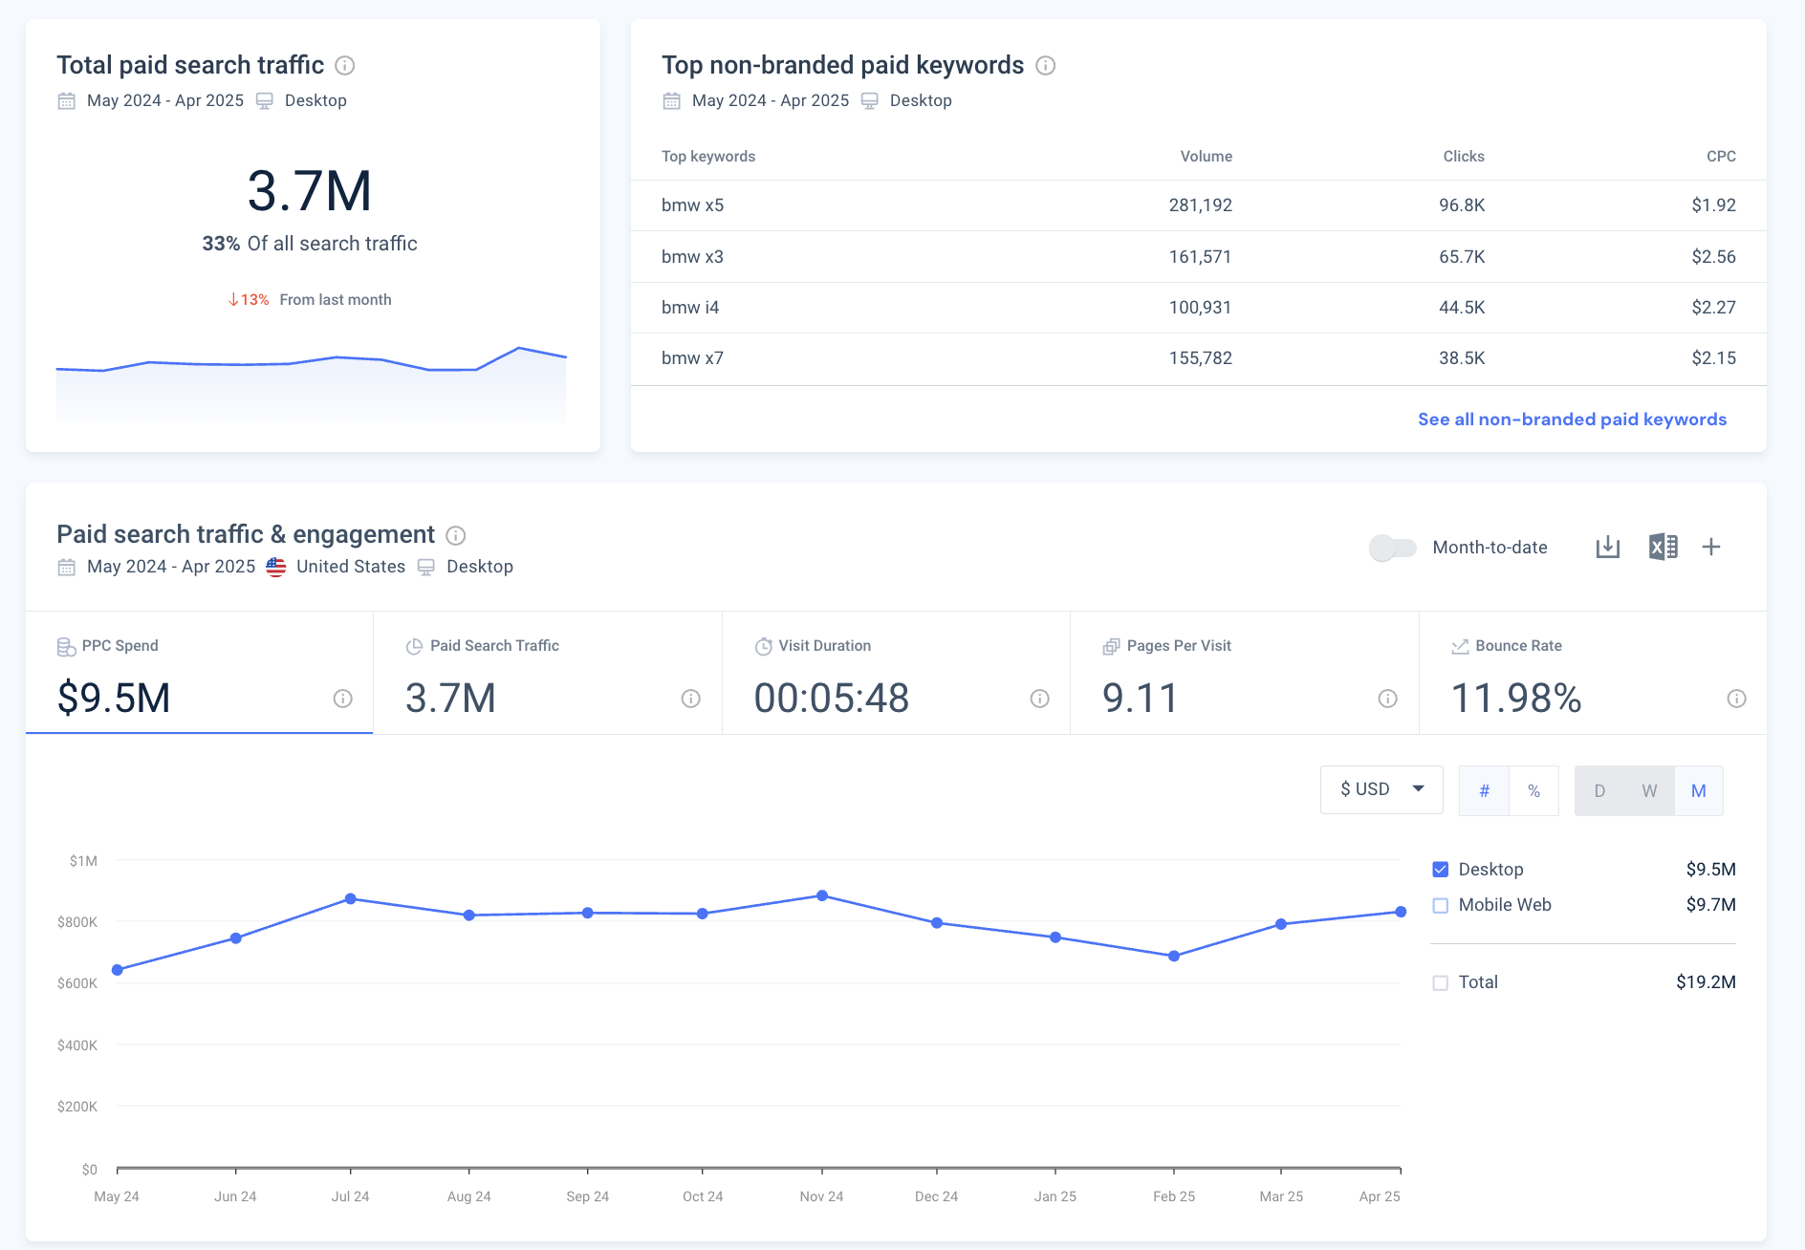The height and width of the screenshot is (1250, 1805).
Task: Click the United States flag icon
Action: [275, 567]
